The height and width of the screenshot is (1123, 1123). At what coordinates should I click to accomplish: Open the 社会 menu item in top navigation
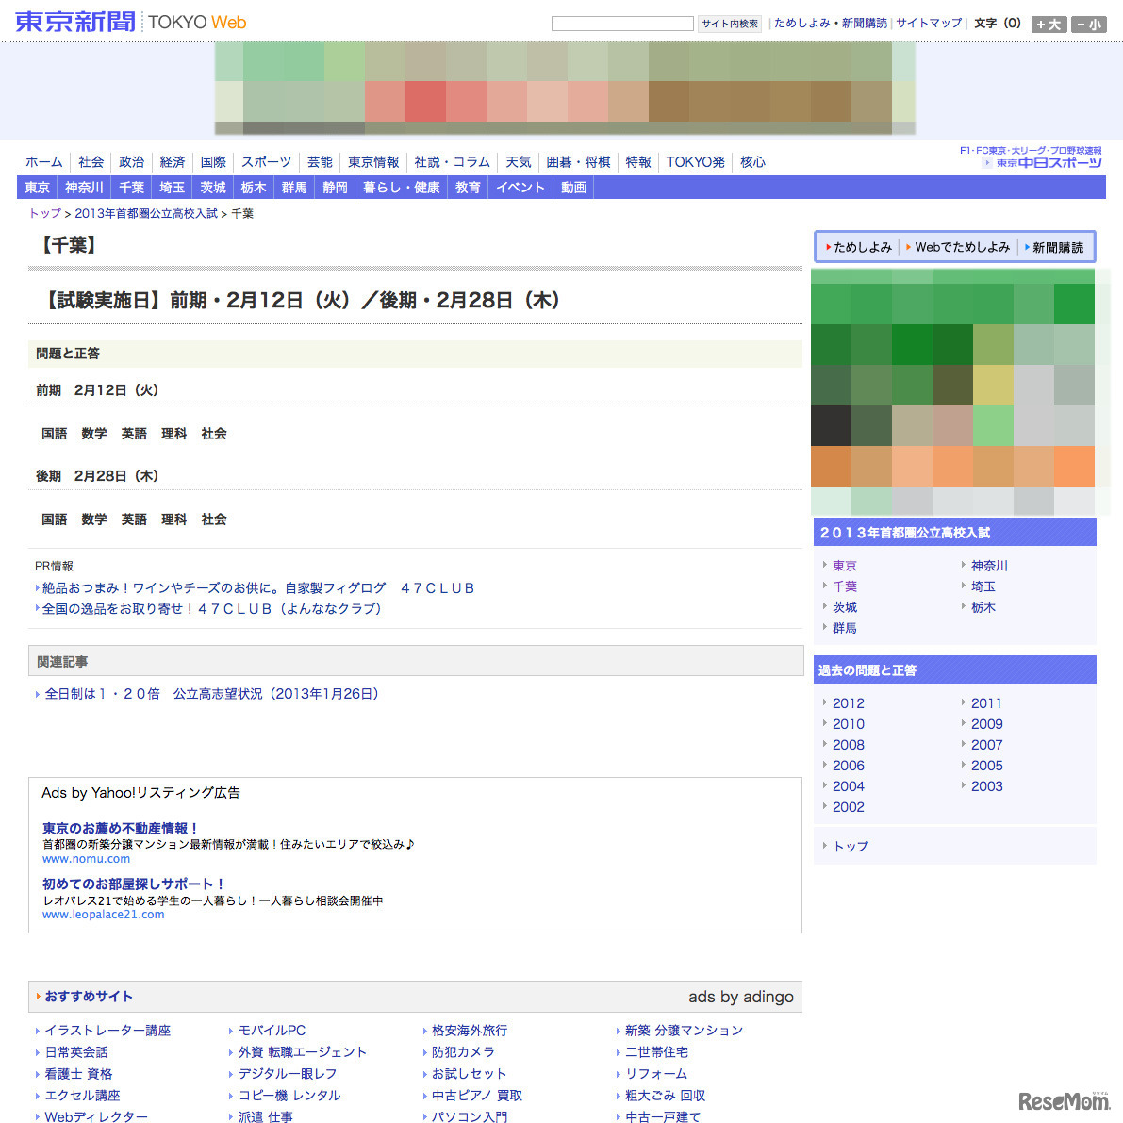[91, 162]
